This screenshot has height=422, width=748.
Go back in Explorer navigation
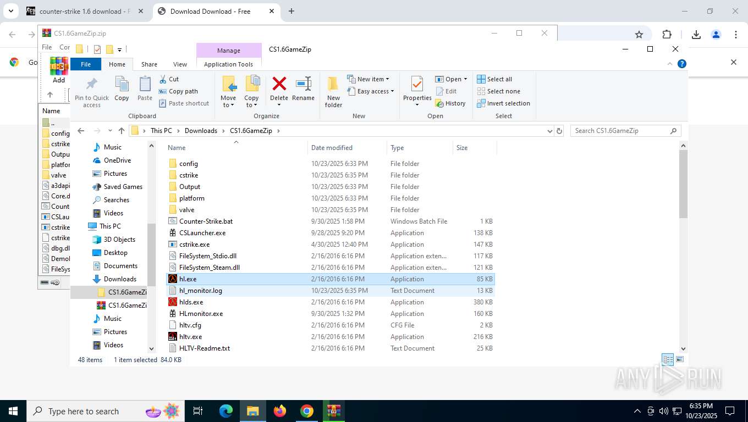pos(81,131)
